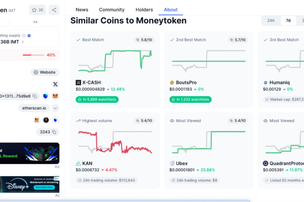Select the 24h timeframe option
This screenshot has height=202, width=304.
[271, 21]
